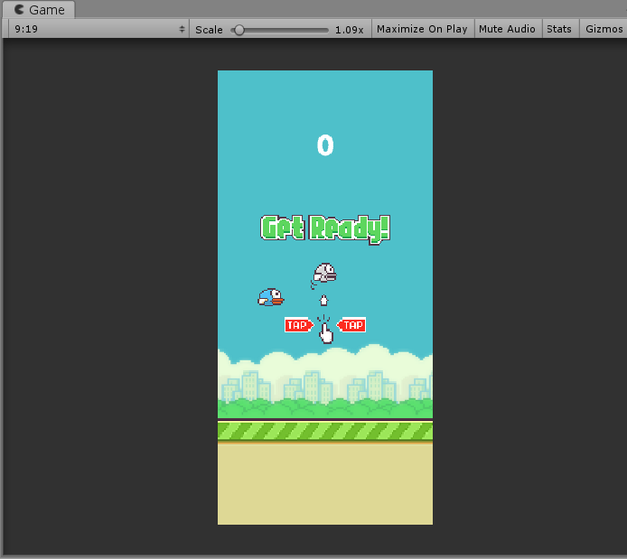Click the gray tutorial bird
The image size is (627, 559).
coord(324,273)
